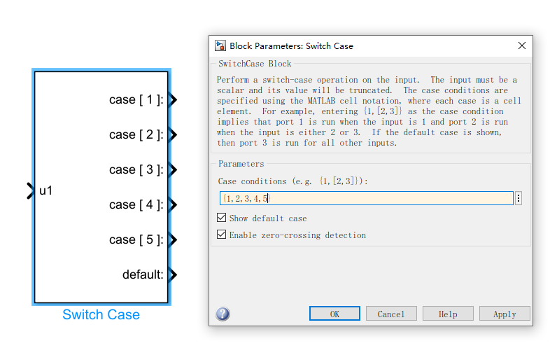Close the Block Parameters dialog

tap(521, 46)
